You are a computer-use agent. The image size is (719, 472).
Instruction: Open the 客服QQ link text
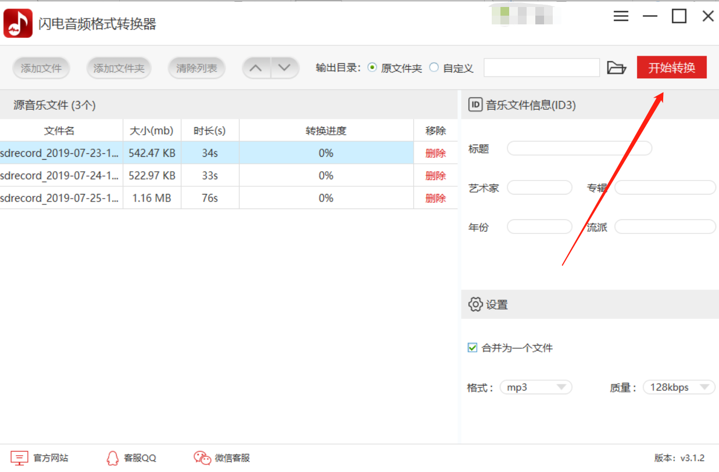point(140,458)
